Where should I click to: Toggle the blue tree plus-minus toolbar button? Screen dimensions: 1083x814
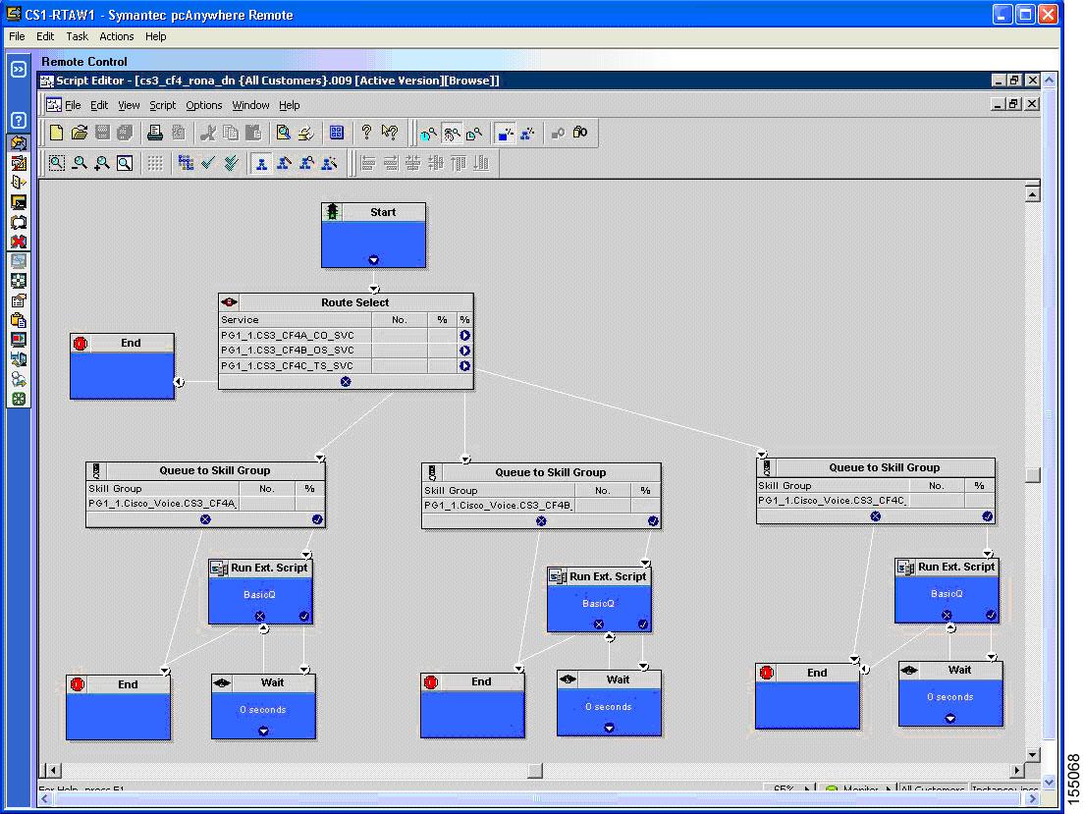(x=527, y=133)
